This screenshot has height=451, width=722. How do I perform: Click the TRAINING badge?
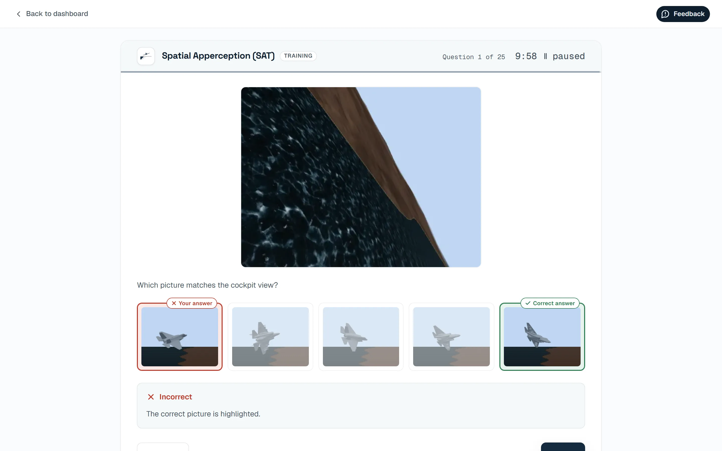click(298, 56)
